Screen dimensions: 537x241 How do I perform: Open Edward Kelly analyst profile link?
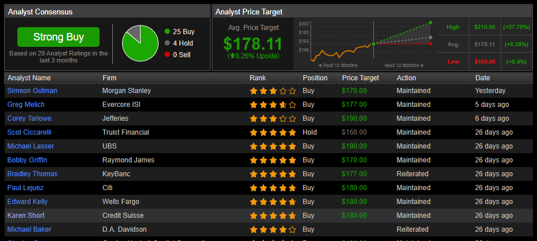(27, 202)
